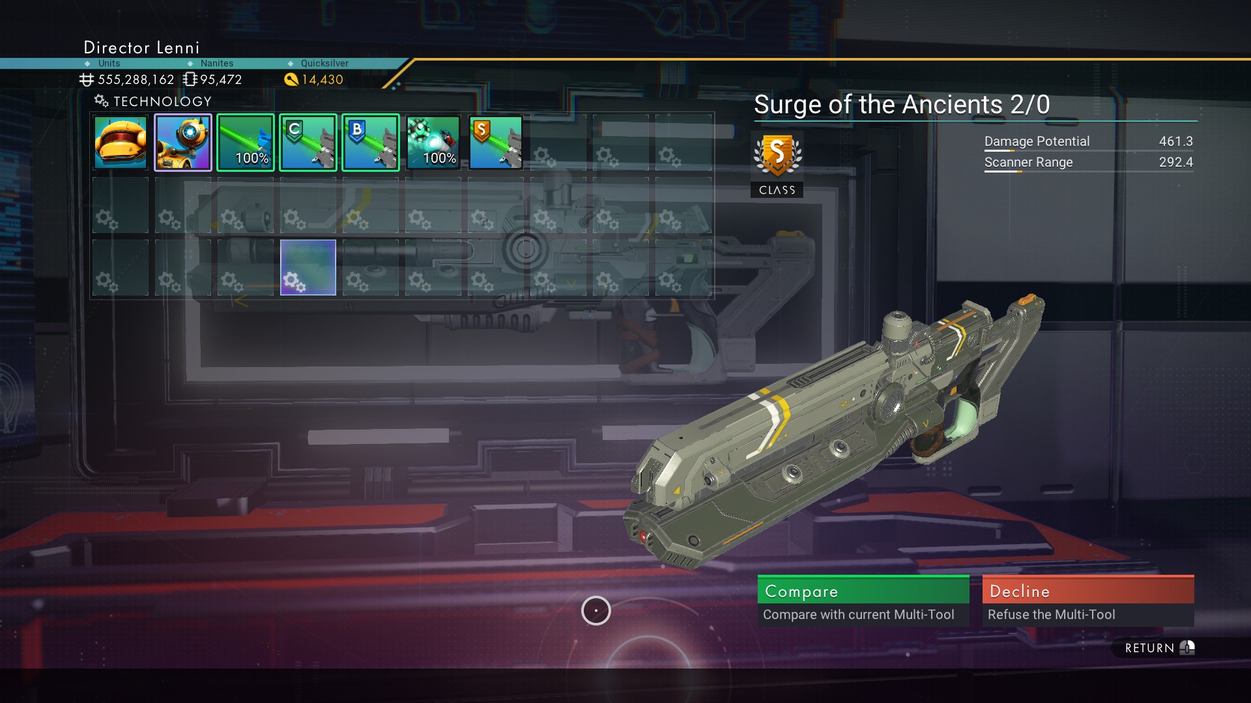The height and width of the screenshot is (703, 1251).
Task: Select the yellow helmet technology icon
Action: coord(121,142)
